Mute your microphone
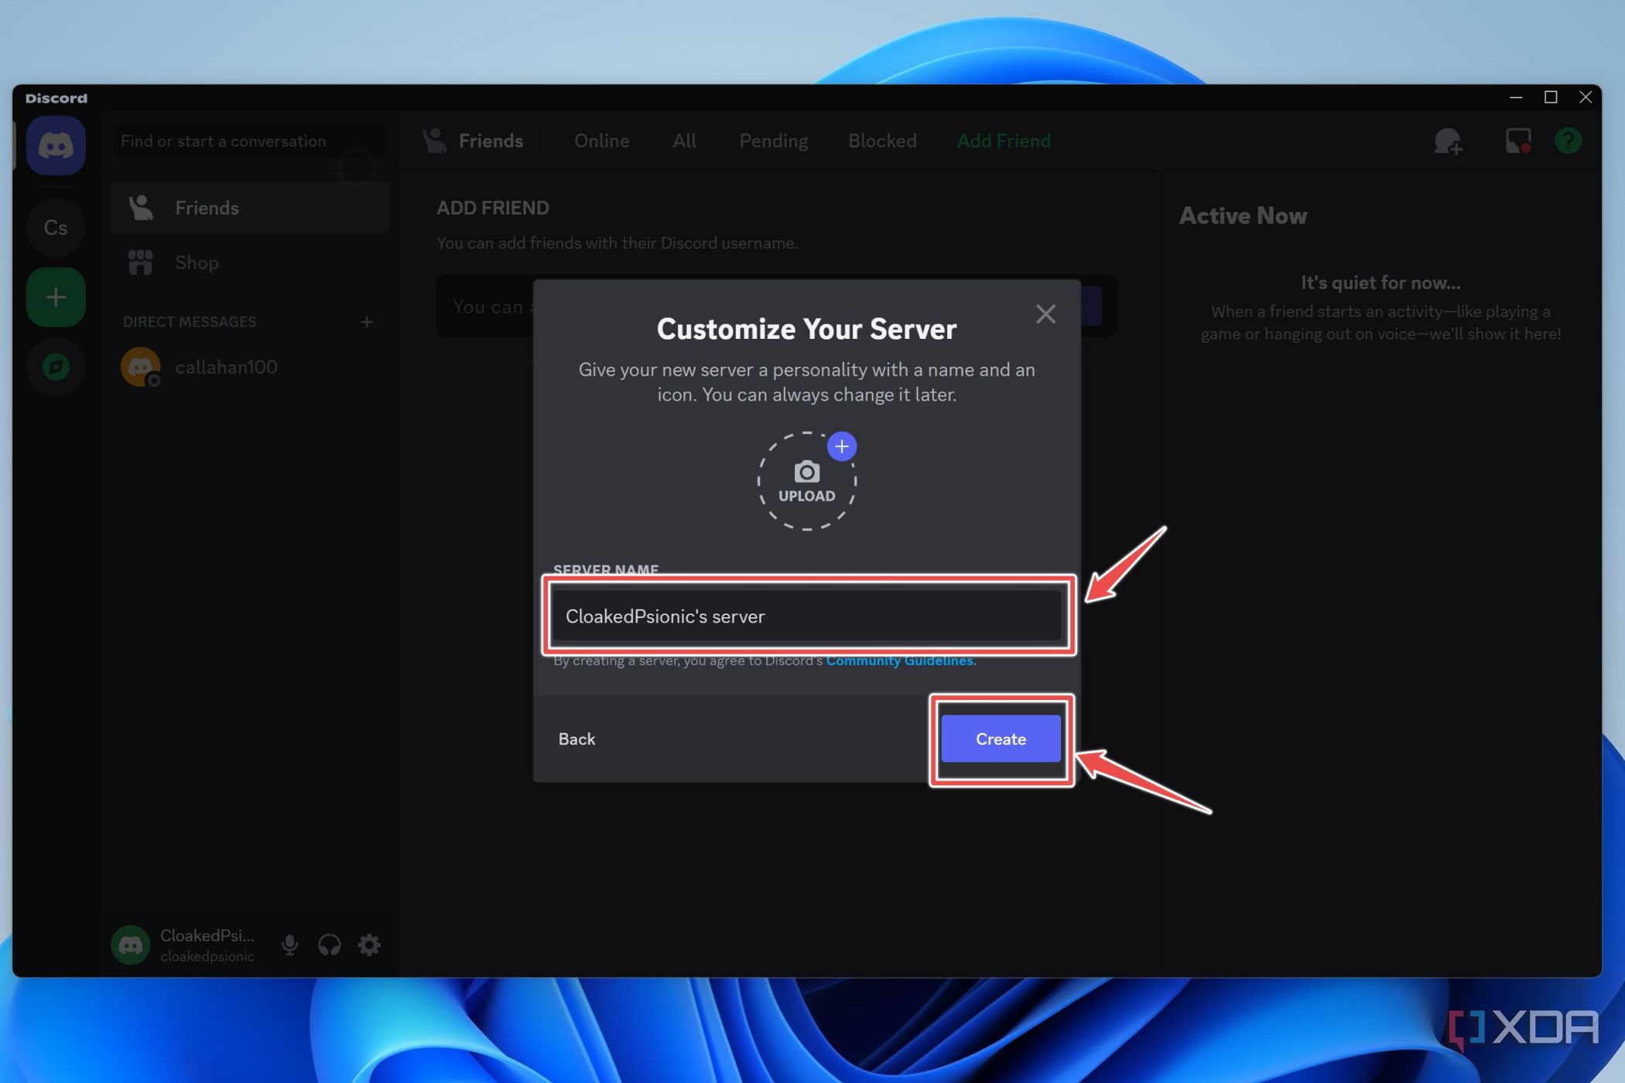1625x1083 pixels. coord(289,945)
